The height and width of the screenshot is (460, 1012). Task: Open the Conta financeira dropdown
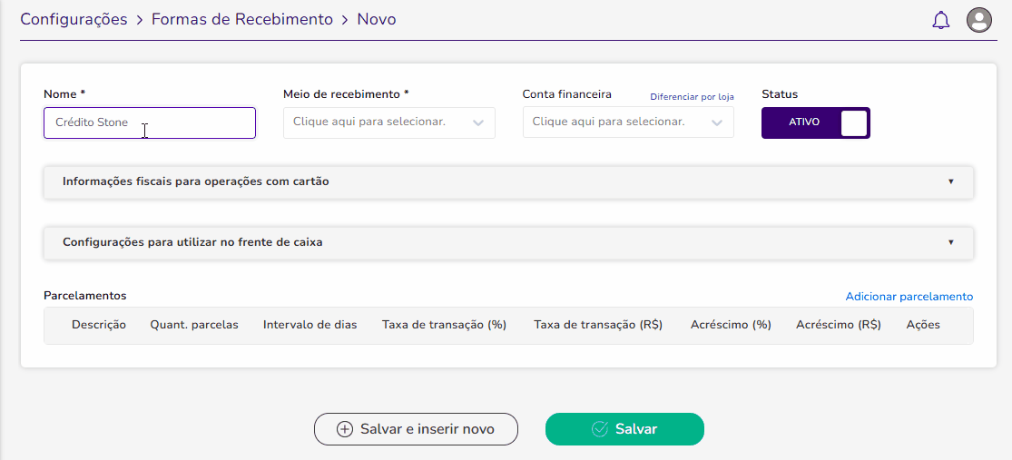pyautogui.click(x=628, y=122)
